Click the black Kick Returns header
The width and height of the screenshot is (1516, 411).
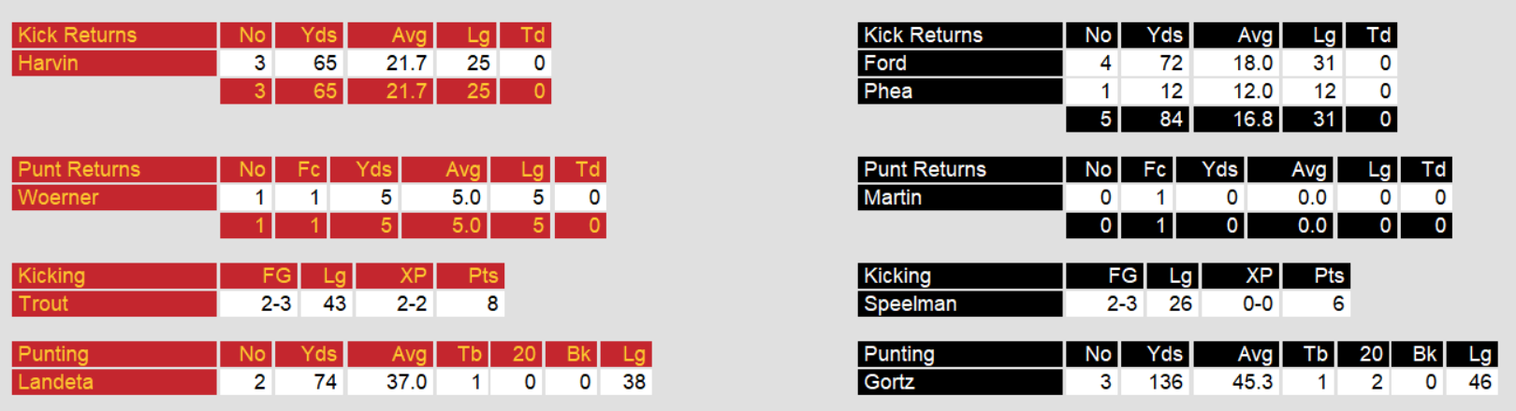tap(923, 35)
